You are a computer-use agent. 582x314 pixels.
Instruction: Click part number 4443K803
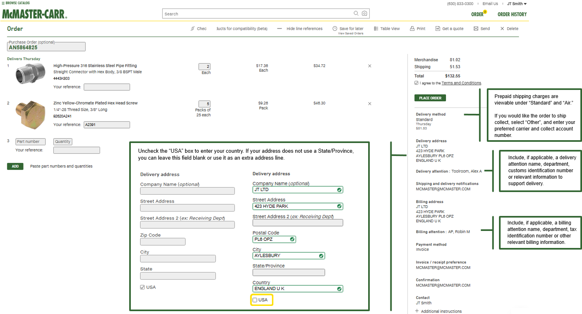(x=62, y=78)
